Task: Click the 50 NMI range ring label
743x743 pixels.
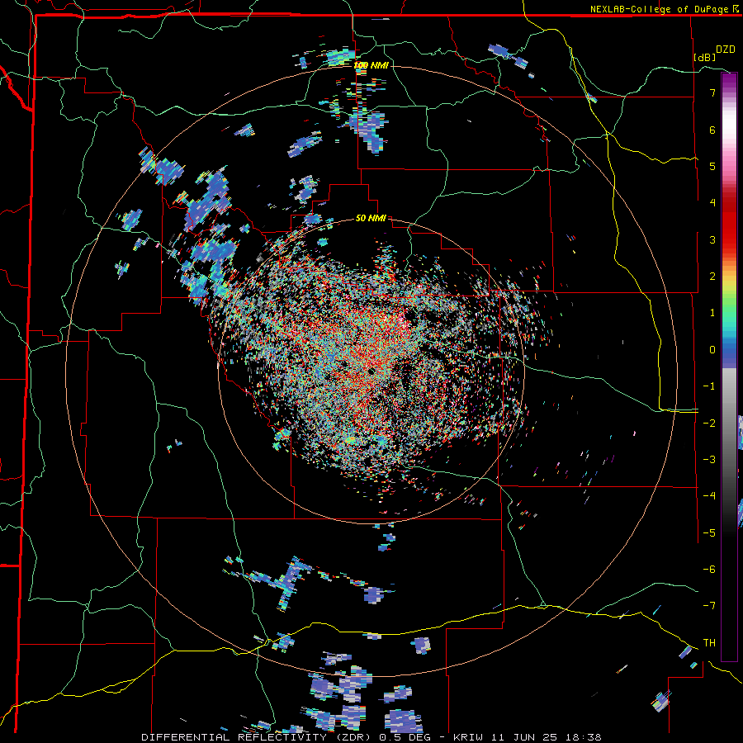Action: tap(371, 218)
